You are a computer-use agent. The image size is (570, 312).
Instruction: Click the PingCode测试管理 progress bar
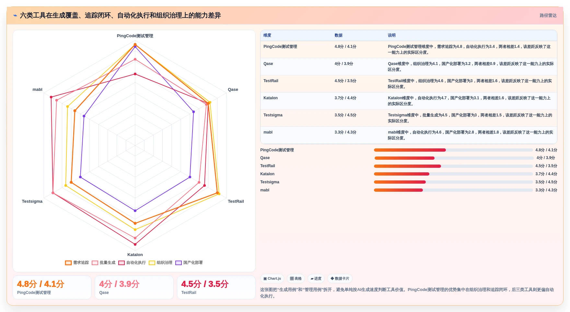pos(453,150)
